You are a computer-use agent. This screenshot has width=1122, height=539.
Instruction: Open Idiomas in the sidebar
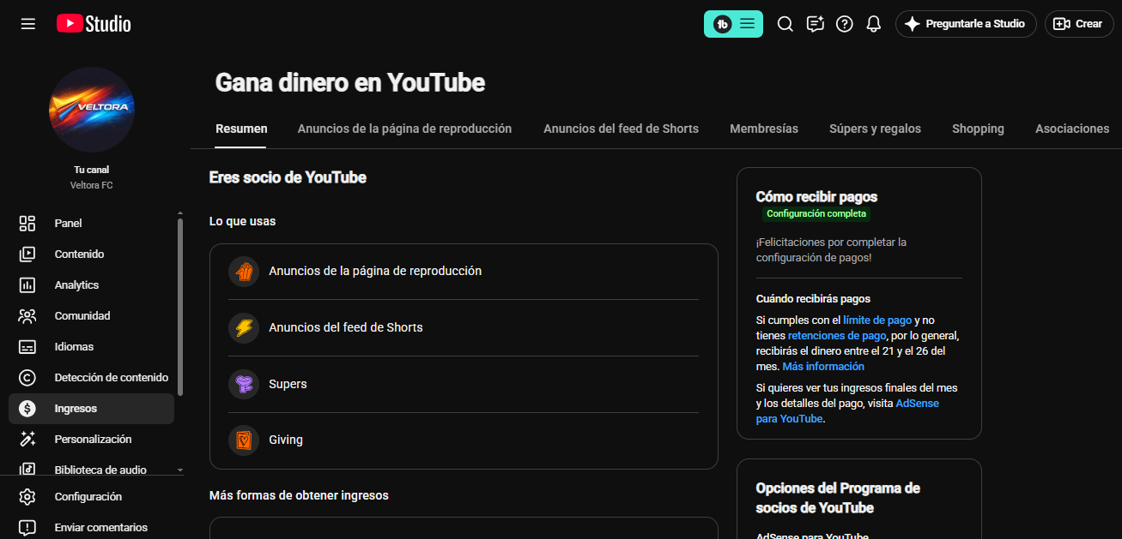tap(91, 347)
